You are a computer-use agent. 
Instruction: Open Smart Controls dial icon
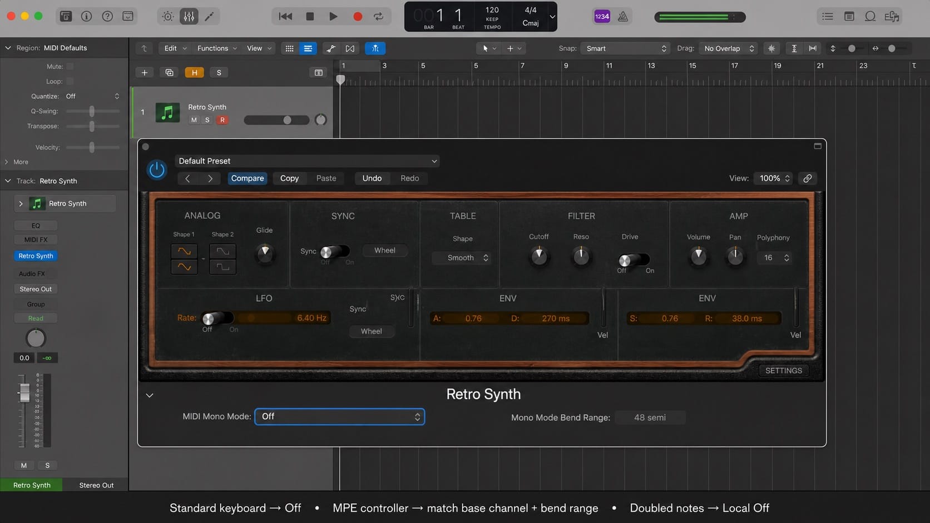click(167, 16)
